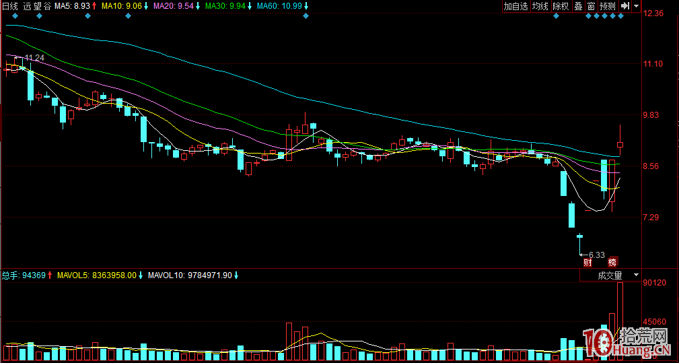Click the rightmost blue diamond marker
The height and width of the screenshot is (363, 679).
[620, 16]
